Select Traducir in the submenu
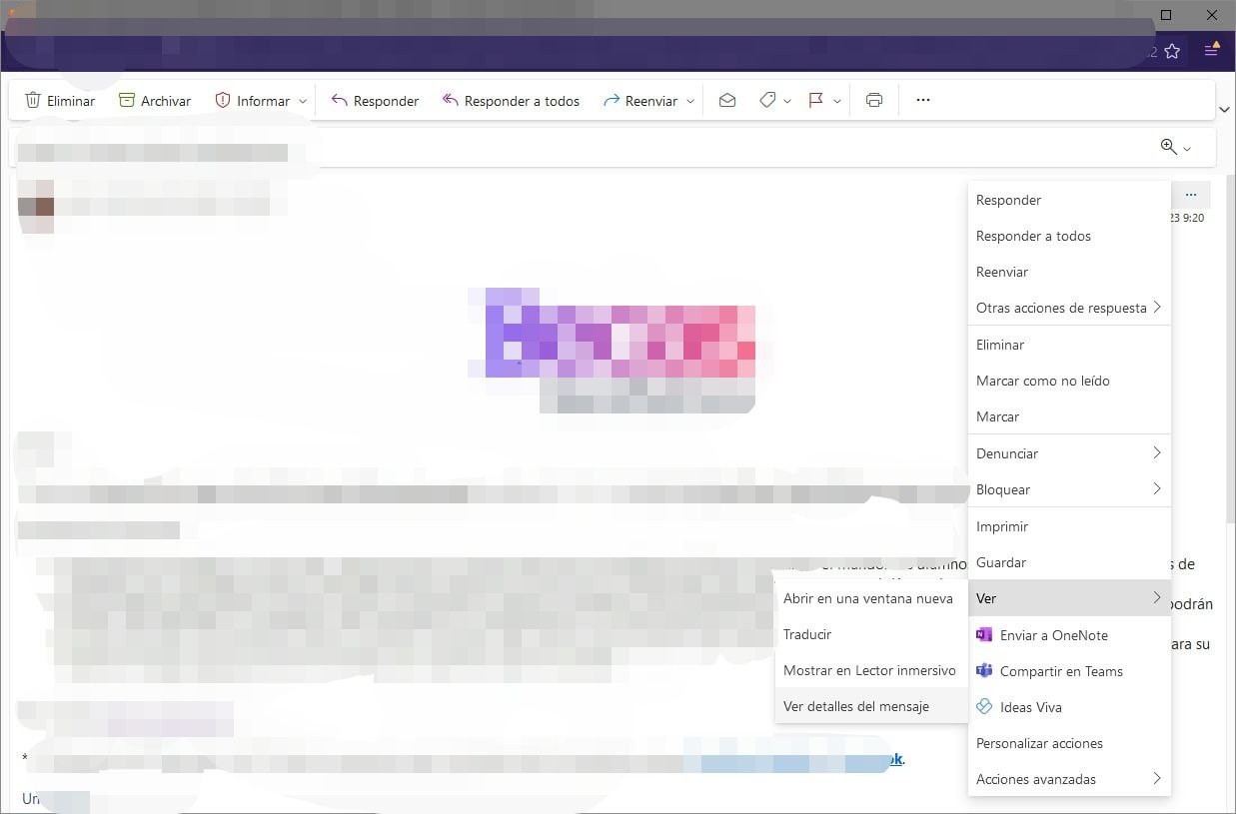Image resolution: width=1236 pixels, height=814 pixels. point(871,634)
